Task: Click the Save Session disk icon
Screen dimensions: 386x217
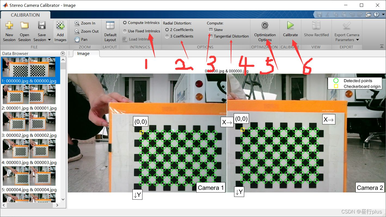Action: click(42, 26)
